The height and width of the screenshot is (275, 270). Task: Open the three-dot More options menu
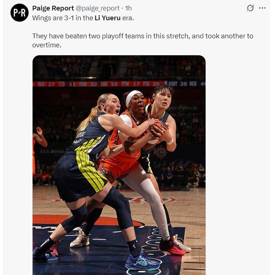coord(262,8)
